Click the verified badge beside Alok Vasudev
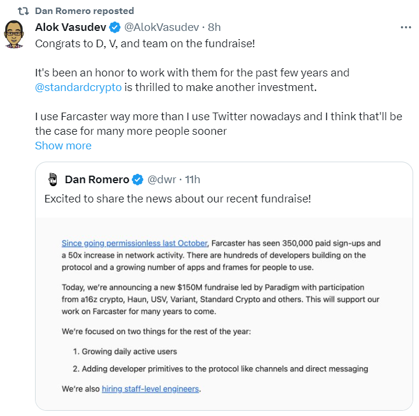The width and height of the screenshot is (419, 416). (x=116, y=27)
